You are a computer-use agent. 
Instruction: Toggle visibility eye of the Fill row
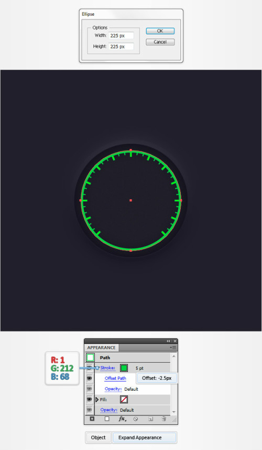click(x=89, y=399)
